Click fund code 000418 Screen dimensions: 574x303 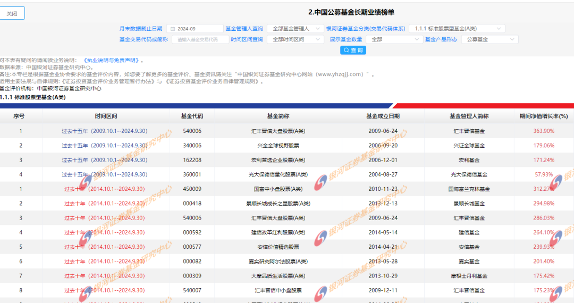(x=192, y=204)
